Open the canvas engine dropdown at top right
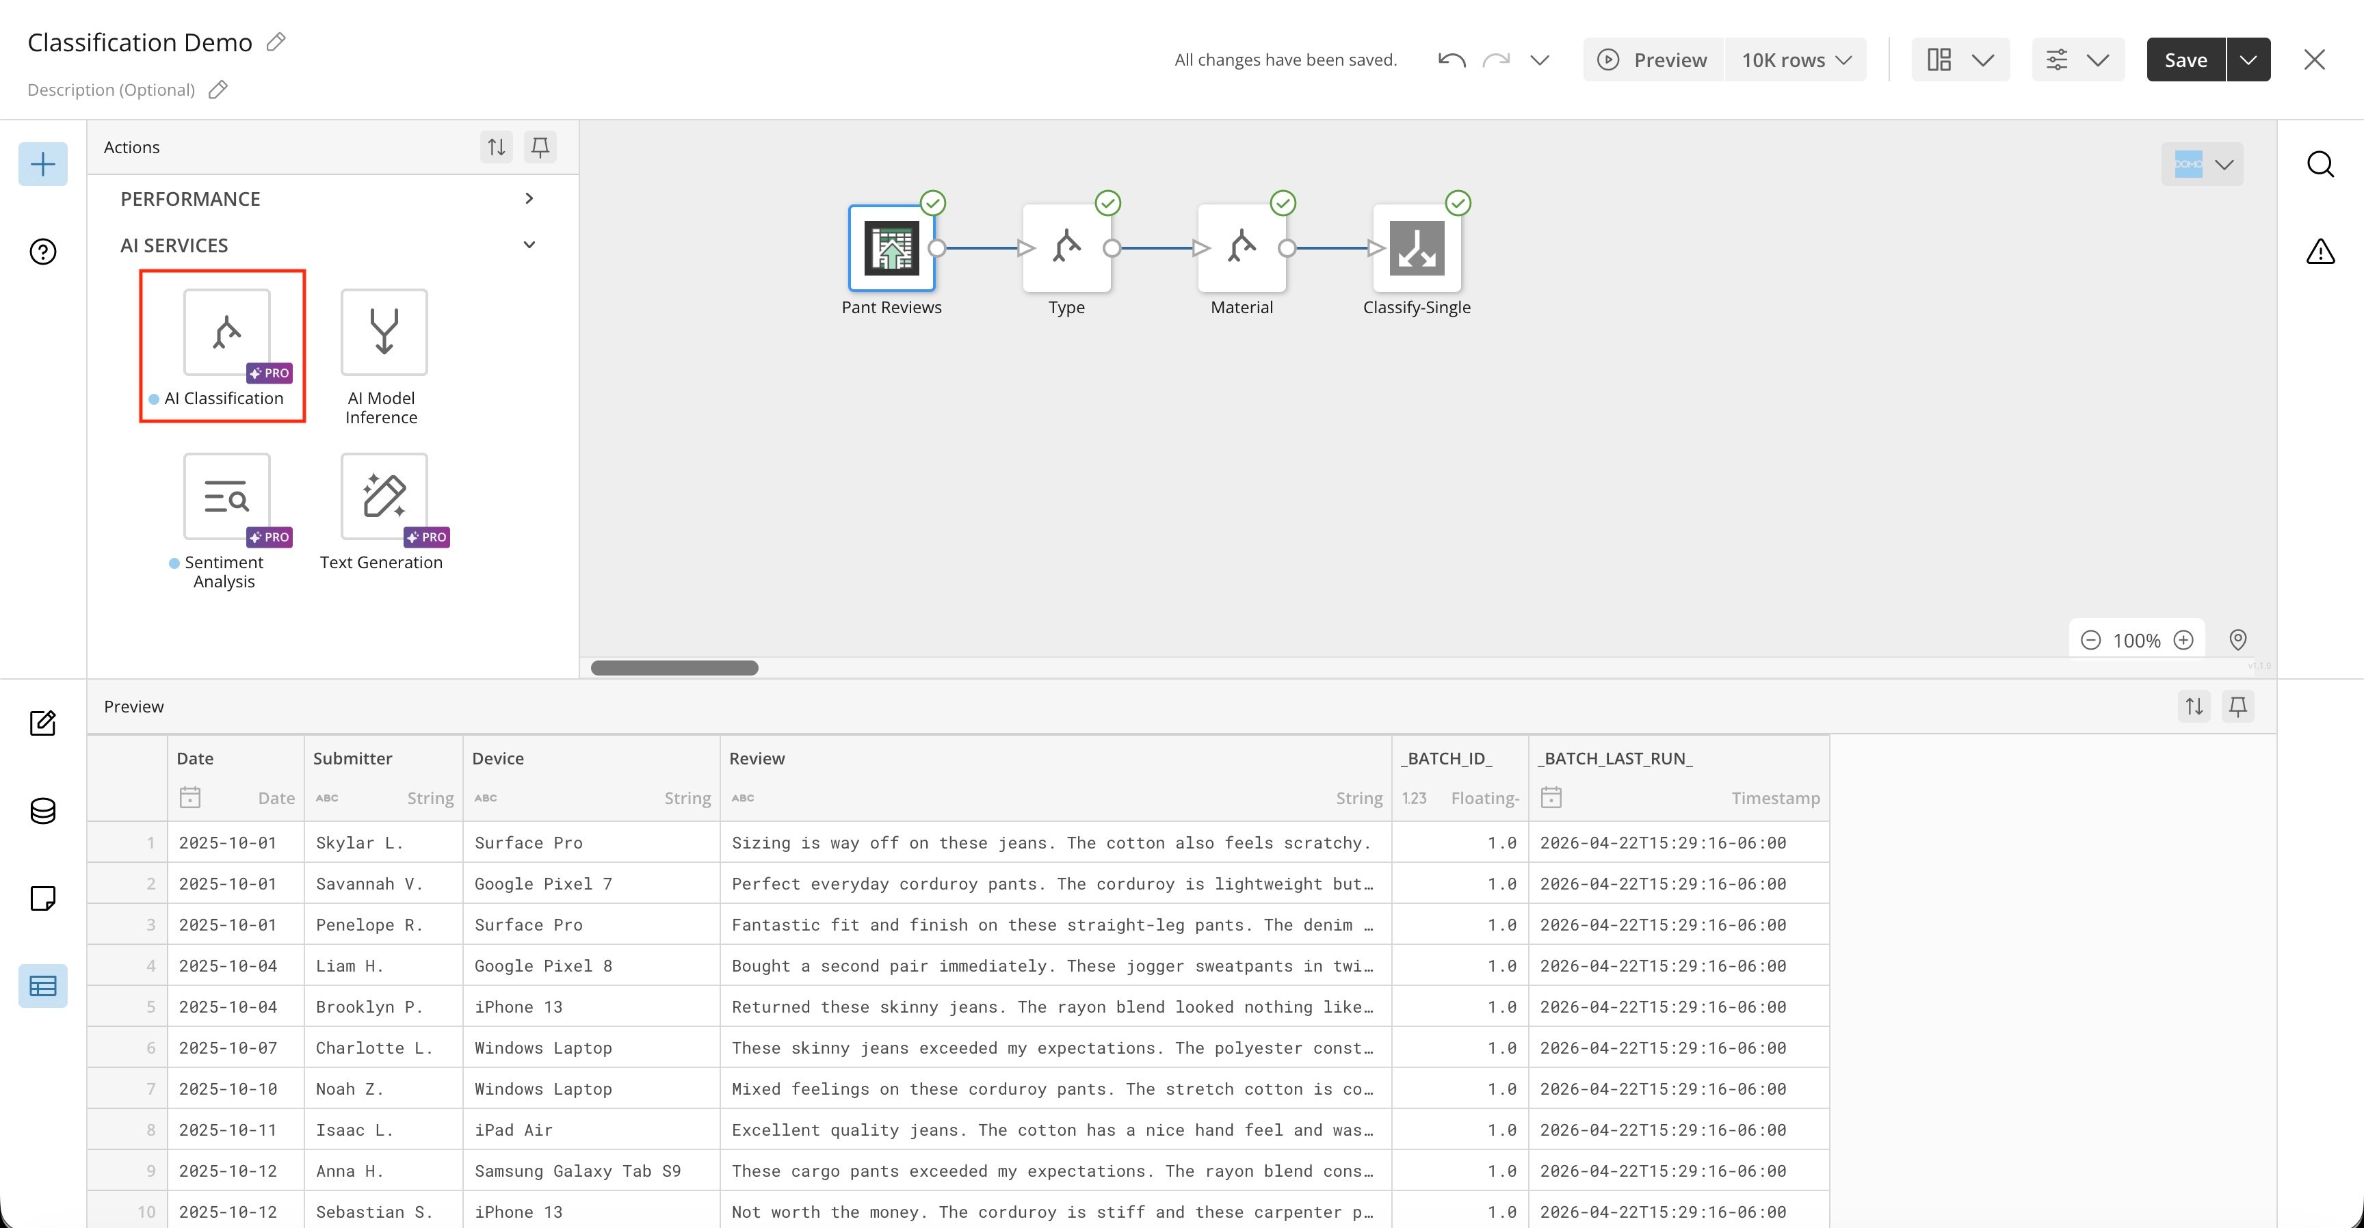Viewport: 2364px width, 1228px height. (x=2203, y=164)
